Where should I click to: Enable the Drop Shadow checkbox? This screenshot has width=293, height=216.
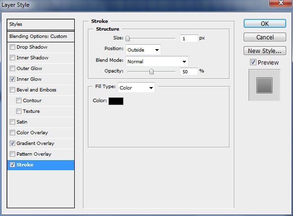pyautogui.click(x=12, y=47)
